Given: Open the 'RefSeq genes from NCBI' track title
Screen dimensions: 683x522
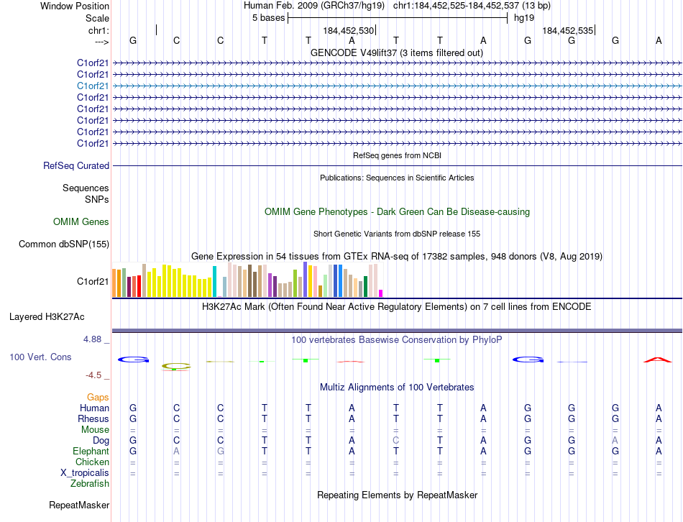Looking at the screenshot, I should click(x=397, y=155).
